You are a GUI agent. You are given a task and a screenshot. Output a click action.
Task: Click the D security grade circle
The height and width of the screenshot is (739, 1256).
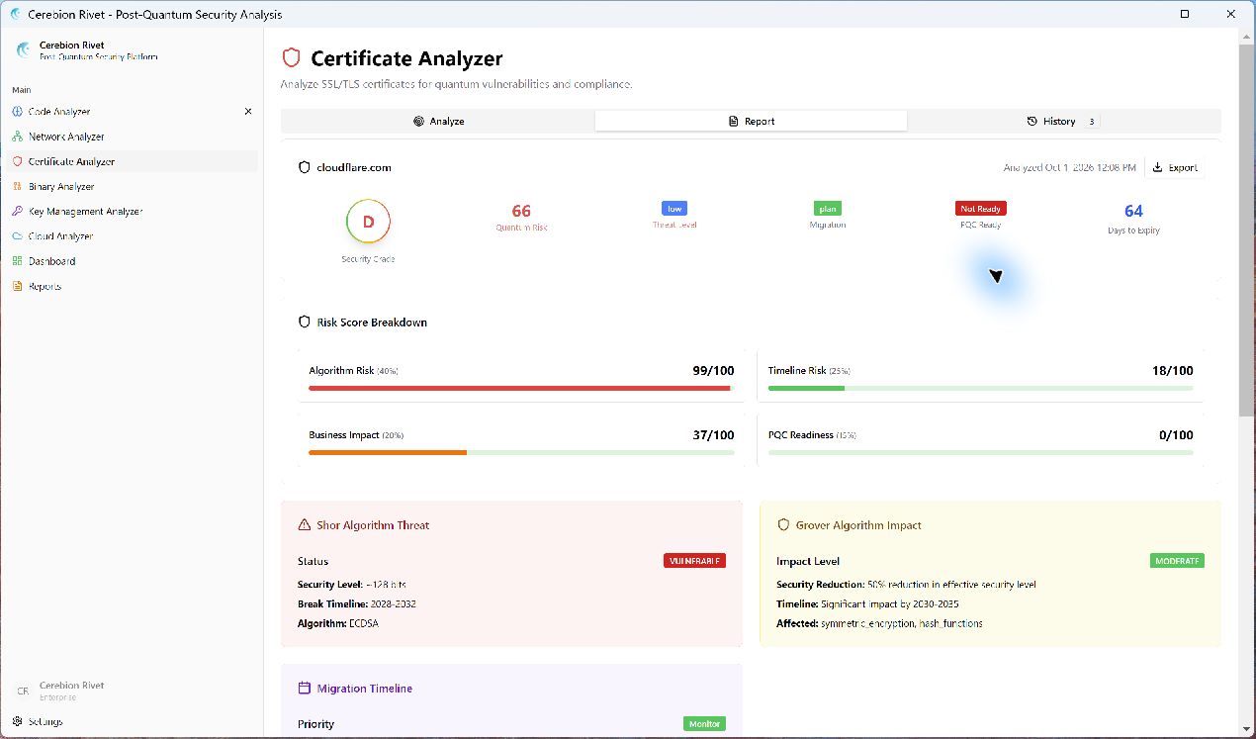(368, 222)
